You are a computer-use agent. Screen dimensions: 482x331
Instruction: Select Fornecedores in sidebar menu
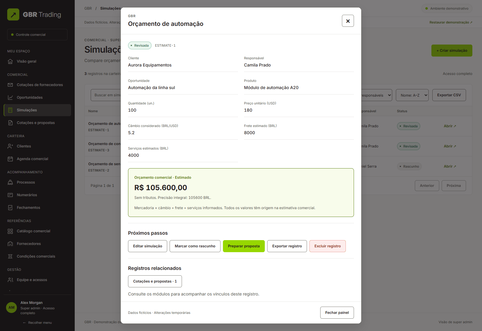(37, 244)
